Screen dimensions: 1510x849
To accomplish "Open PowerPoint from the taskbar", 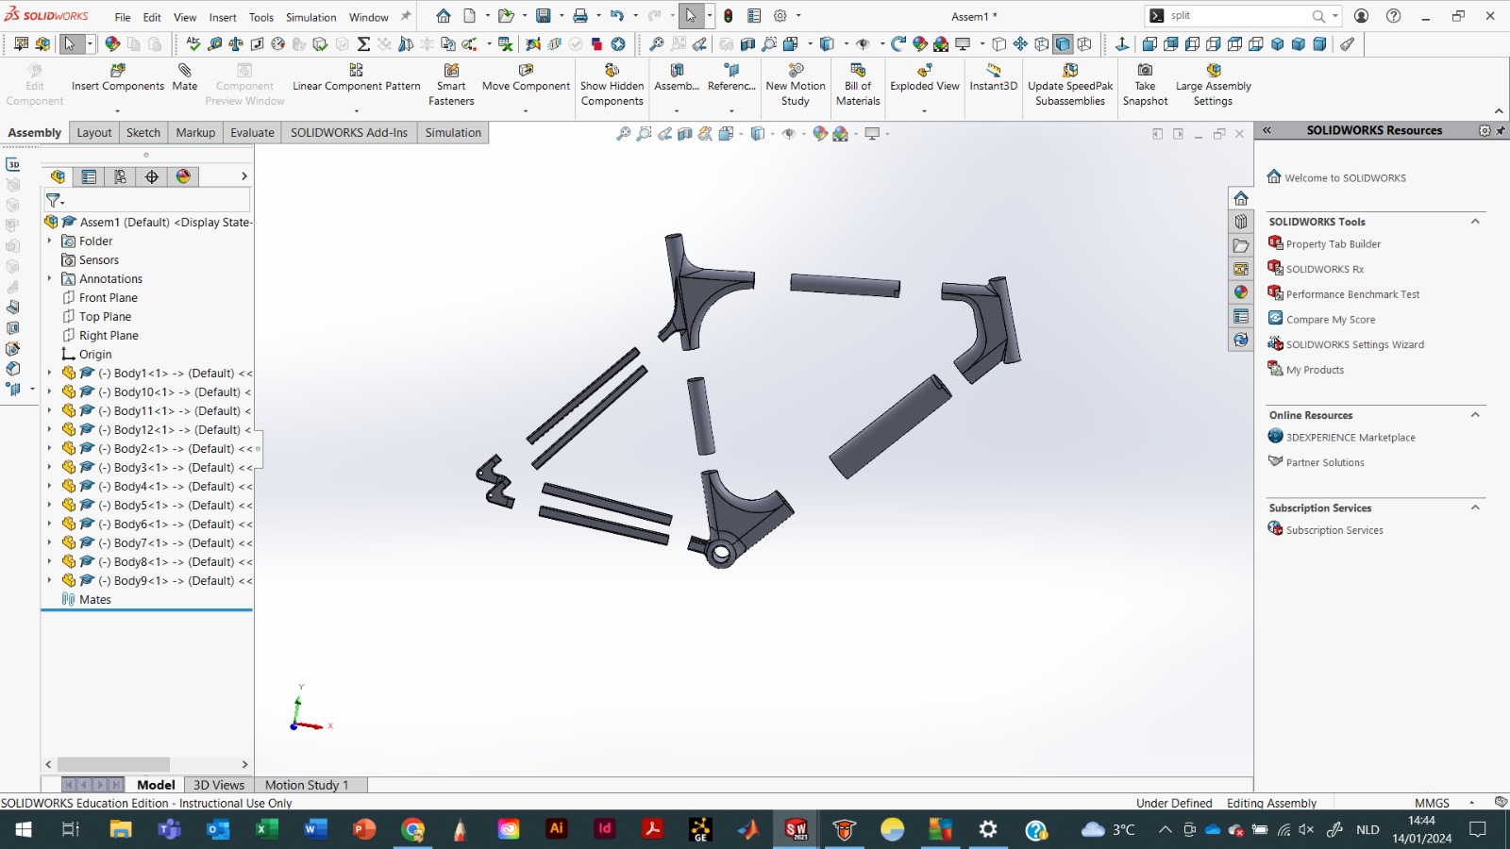I will [363, 829].
